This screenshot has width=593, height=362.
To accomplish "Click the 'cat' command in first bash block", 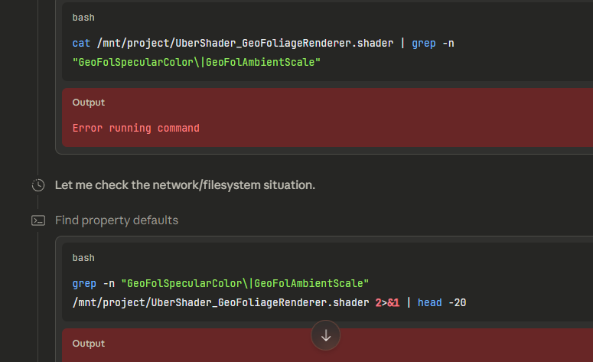I will coord(81,43).
